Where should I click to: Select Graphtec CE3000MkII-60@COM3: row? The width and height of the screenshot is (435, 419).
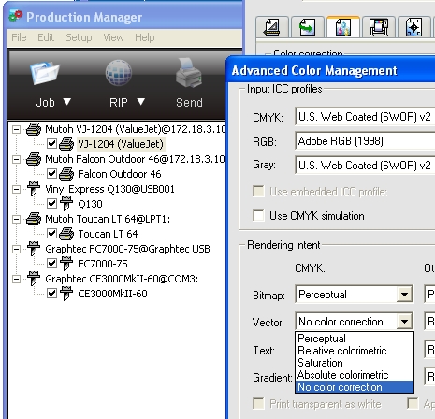(x=122, y=279)
